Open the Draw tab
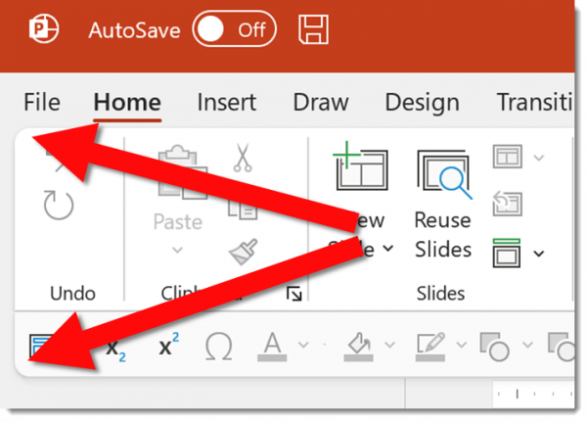Image resolution: width=587 pixels, height=421 pixels. click(321, 102)
